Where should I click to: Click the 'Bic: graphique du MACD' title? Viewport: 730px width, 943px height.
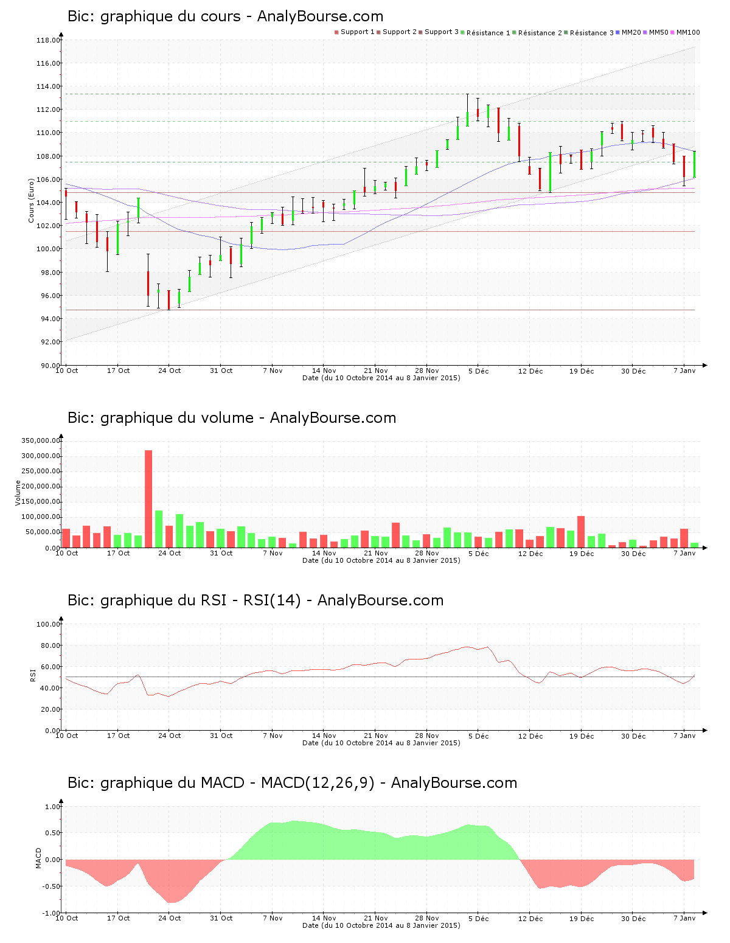click(292, 783)
